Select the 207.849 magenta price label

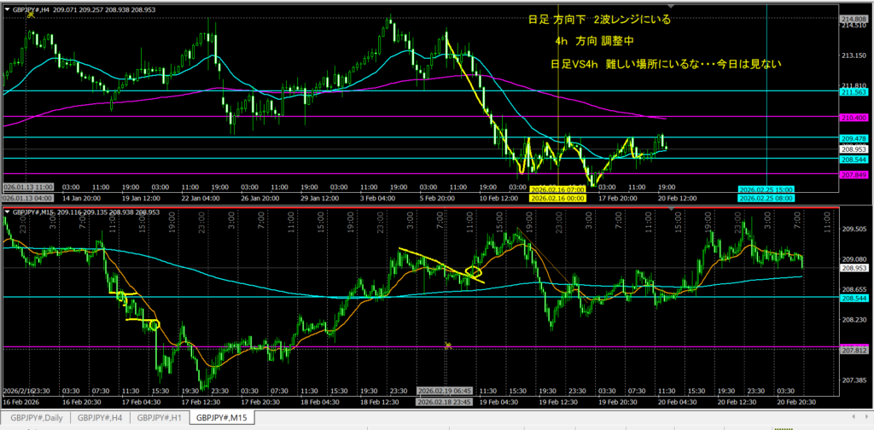(x=855, y=175)
